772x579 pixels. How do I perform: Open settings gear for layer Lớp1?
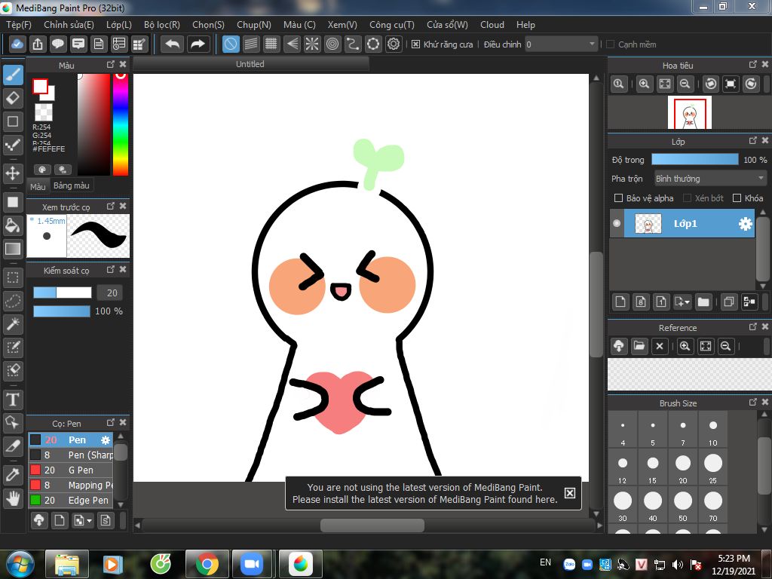[746, 223]
